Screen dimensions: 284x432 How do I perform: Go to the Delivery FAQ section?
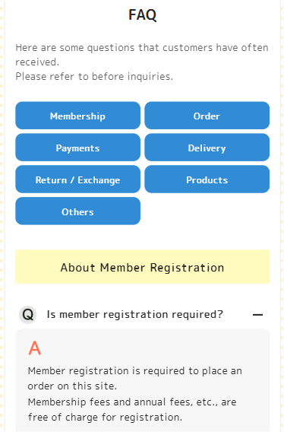[207, 148]
